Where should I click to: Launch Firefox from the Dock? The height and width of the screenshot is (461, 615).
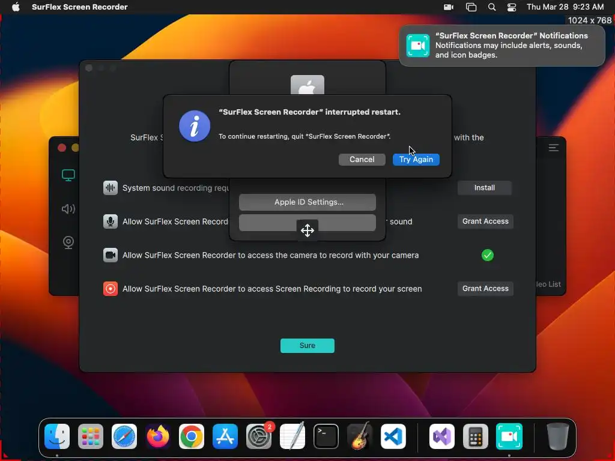[158, 436]
